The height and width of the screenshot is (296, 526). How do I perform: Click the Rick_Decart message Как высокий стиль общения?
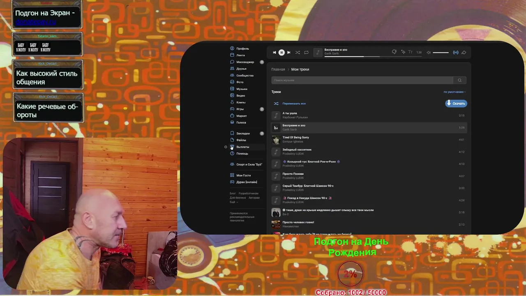click(48, 75)
